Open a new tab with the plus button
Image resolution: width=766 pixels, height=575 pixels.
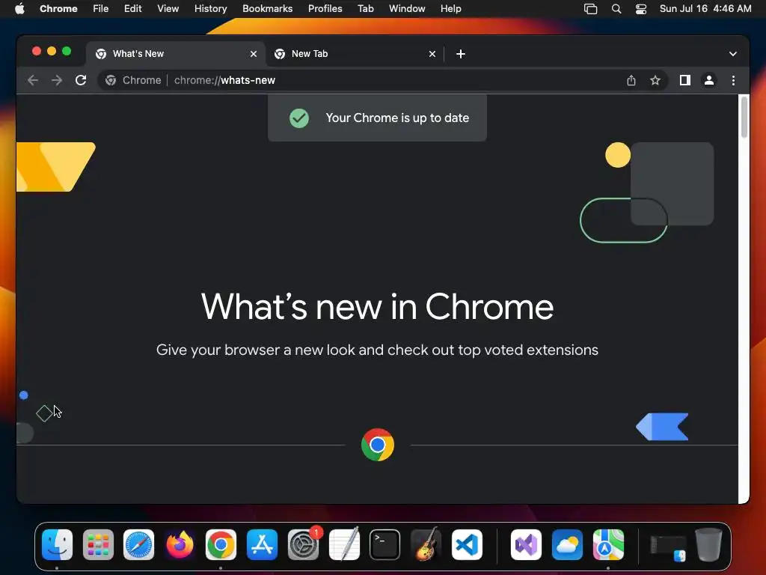pyautogui.click(x=461, y=54)
